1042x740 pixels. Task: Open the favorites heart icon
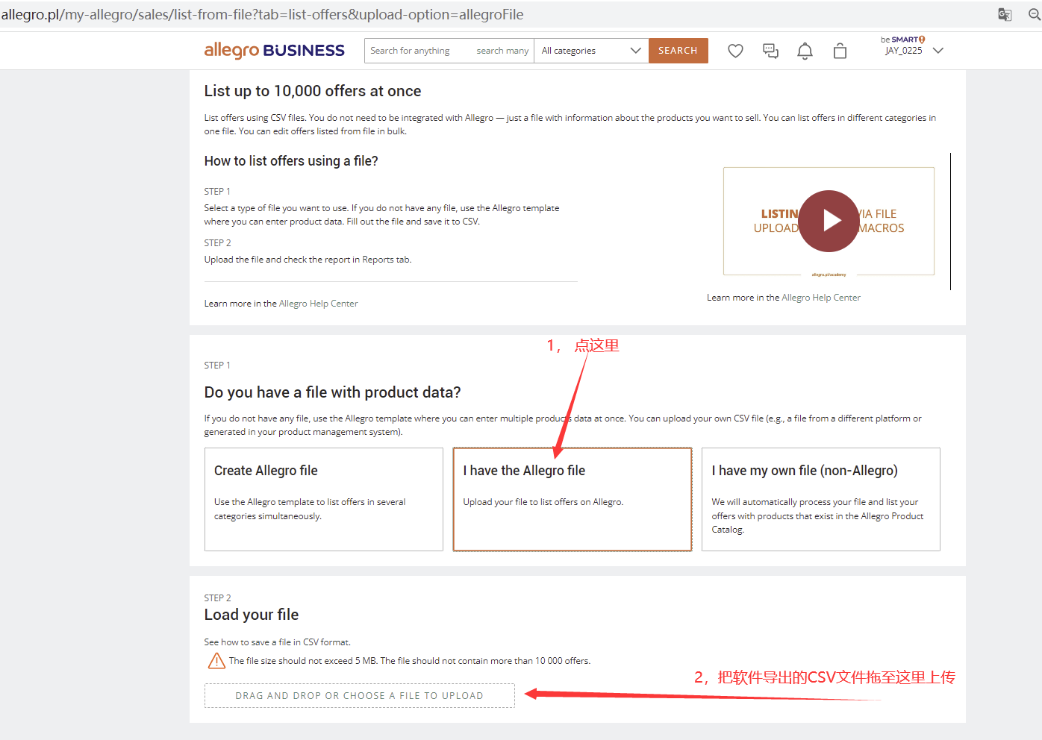coord(735,51)
